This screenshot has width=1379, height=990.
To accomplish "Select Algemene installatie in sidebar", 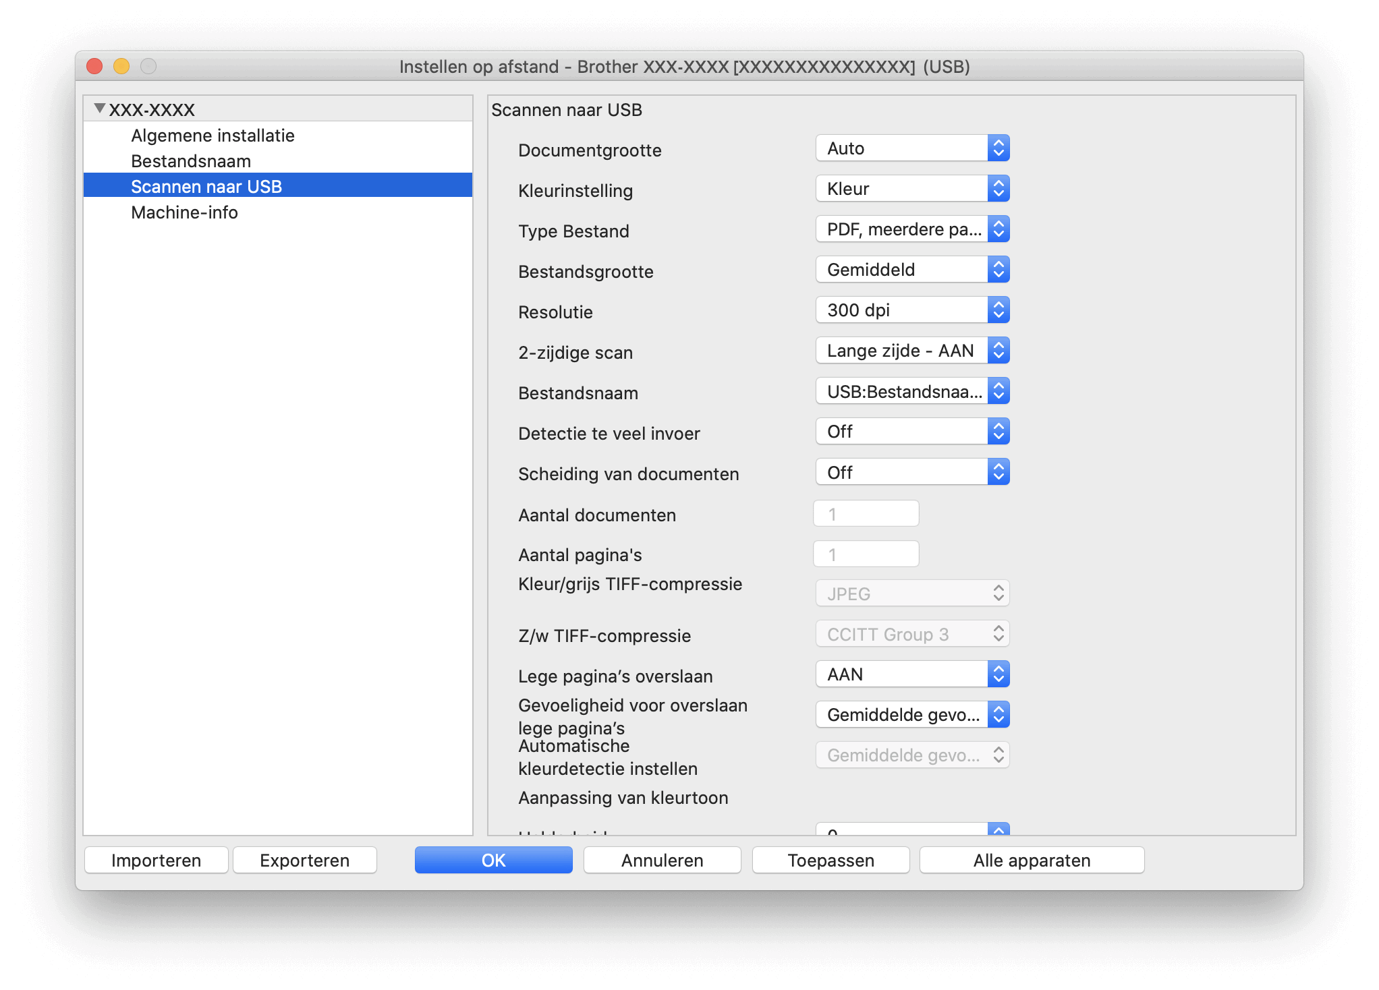I will [x=213, y=136].
